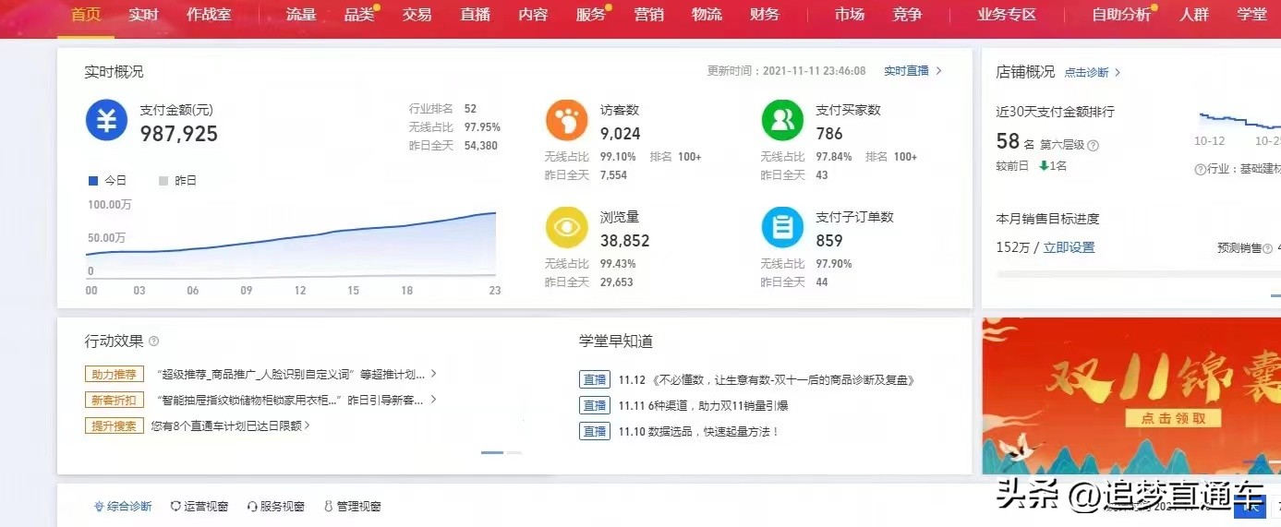Expand the 超级推荐 plan suggestion arrow
The width and height of the screenshot is (1281, 527).
[x=433, y=374]
